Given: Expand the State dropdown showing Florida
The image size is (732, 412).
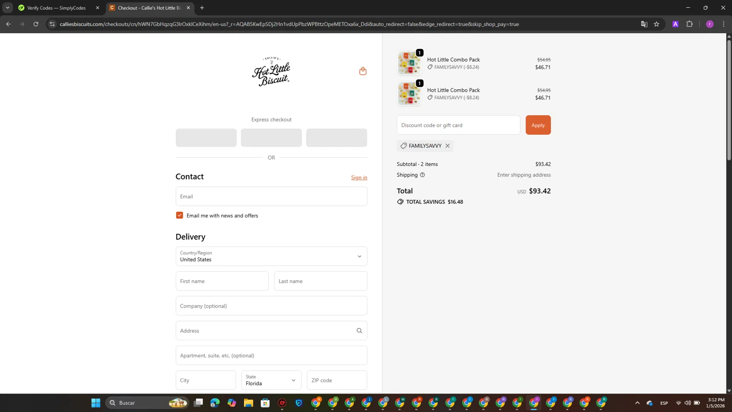Looking at the screenshot, I should 271,380.
